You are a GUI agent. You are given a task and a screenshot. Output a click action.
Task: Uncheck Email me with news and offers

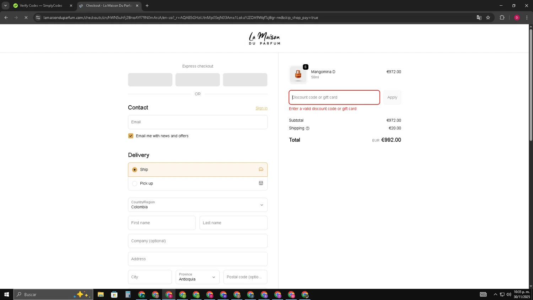tap(131, 136)
